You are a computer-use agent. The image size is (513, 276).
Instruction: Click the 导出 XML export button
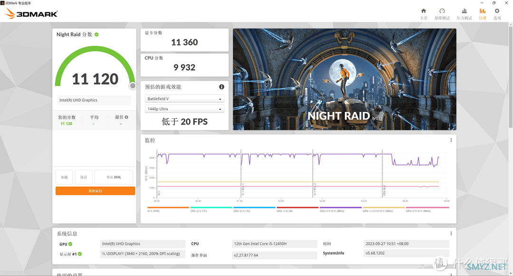pyautogui.click(x=114, y=177)
